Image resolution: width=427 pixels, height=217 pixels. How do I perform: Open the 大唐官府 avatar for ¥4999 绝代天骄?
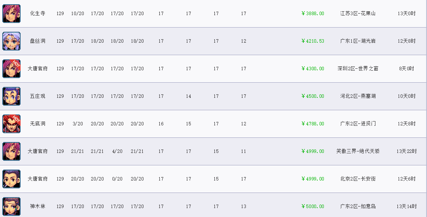pyautogui.click(x=11, y=151)
